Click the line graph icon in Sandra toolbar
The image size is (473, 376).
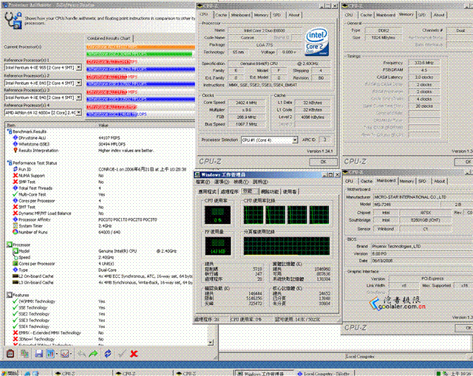64,353
